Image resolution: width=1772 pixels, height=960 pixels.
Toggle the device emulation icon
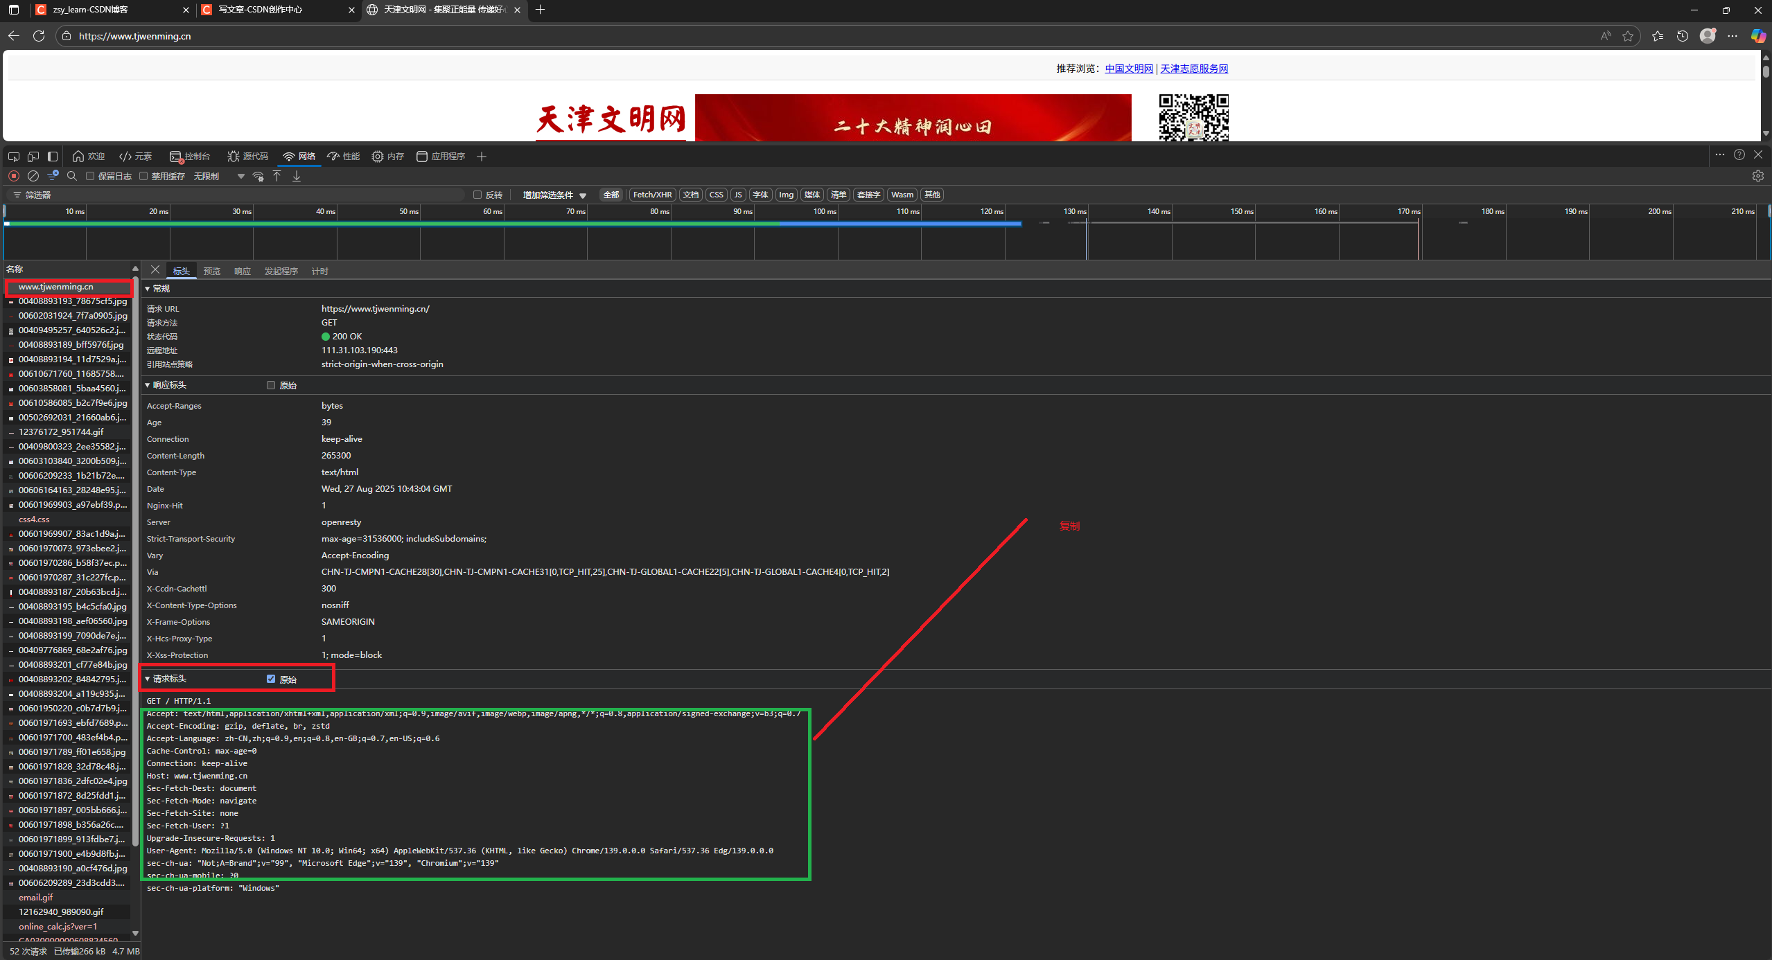click(x=33, y=157)
